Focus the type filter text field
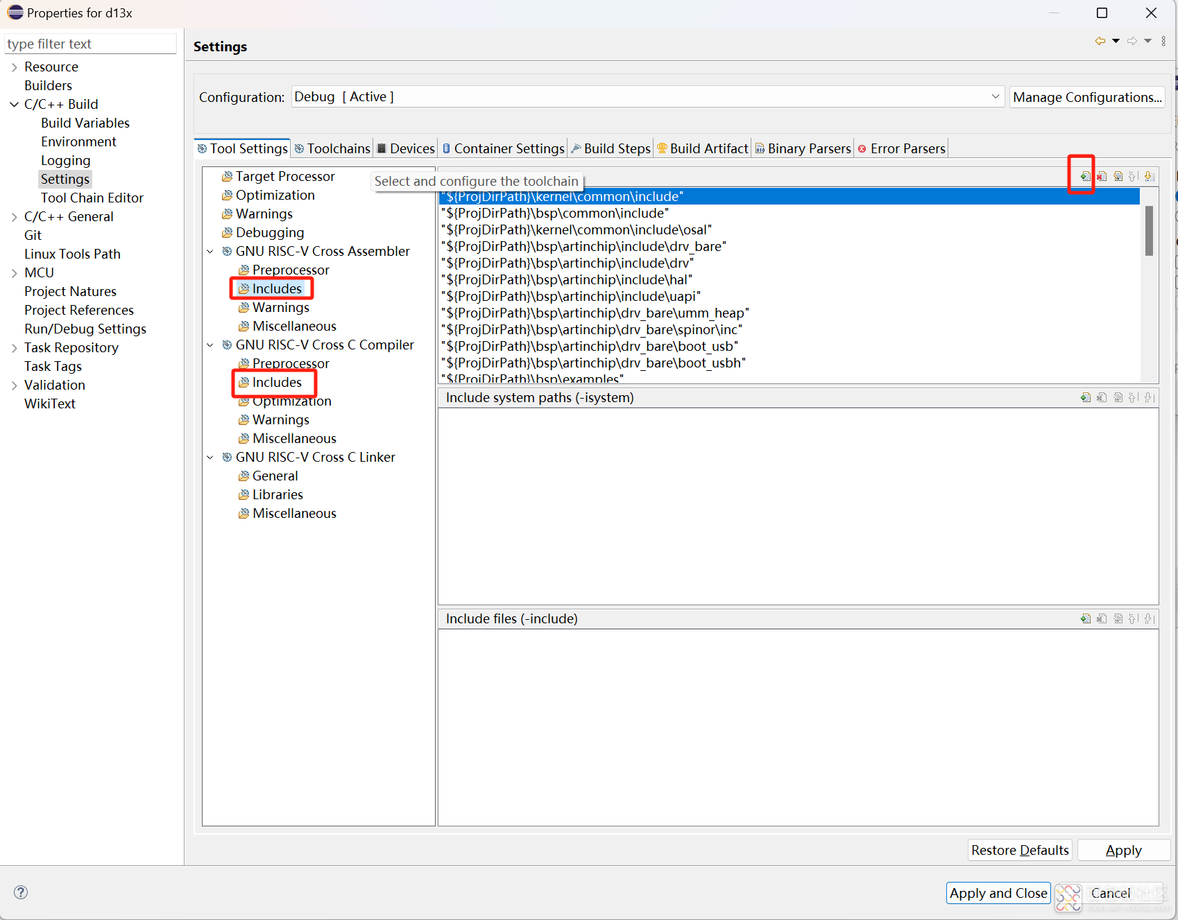Image resolution: width=1178 pixels, height=920 pixels. click(90, 44)
